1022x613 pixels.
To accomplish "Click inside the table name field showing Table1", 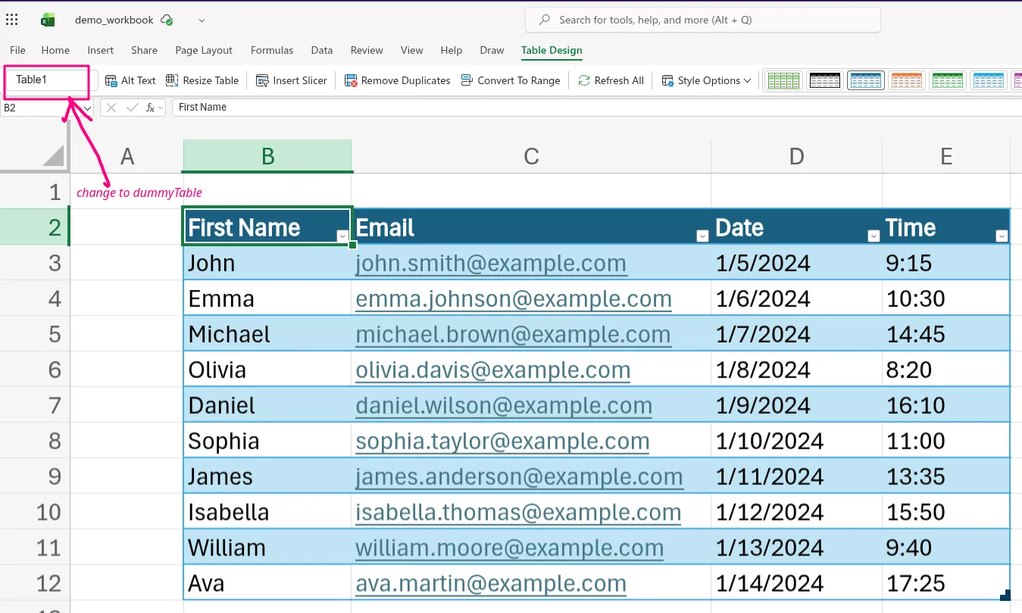I will pyautogui.click(x=45, y=80).
